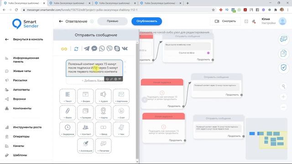The height and width of the screenshot is (164, 292).
Task: Open Рассылки in sidebar
Action: tap(20, 80)
